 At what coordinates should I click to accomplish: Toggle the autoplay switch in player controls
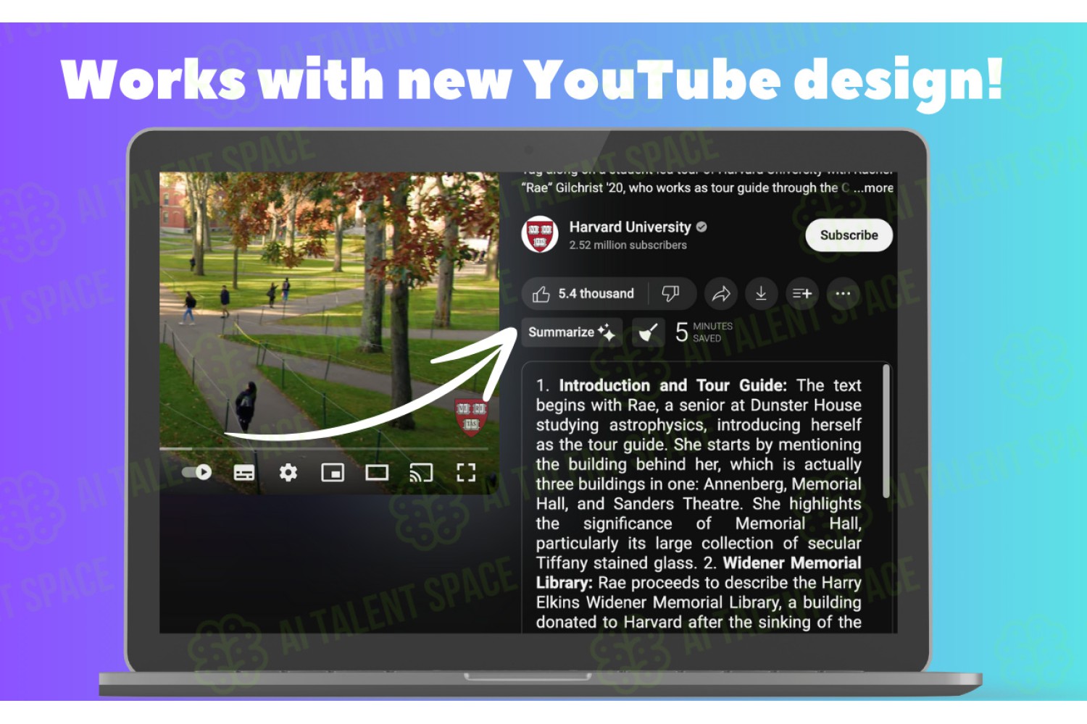(x=196, y=473)
